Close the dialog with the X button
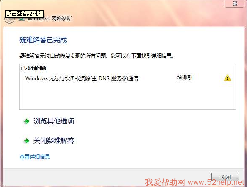The width and height of the screenshot is (247, 187). coord(235,3)
